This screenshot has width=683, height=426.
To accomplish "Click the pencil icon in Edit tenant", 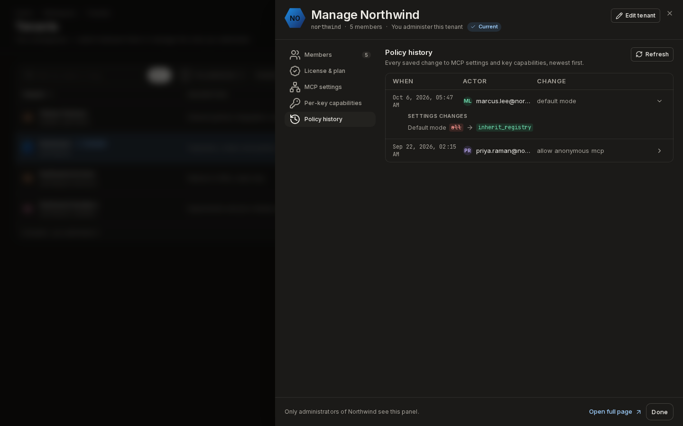I will pyautogui.click(x=619, y=16).
